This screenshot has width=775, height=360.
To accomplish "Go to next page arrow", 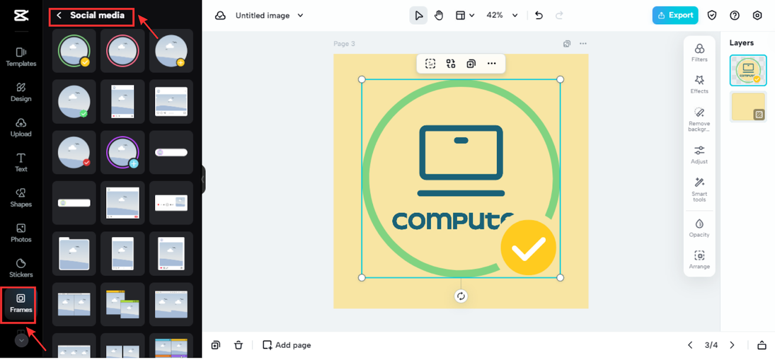I will pos(732,345).
